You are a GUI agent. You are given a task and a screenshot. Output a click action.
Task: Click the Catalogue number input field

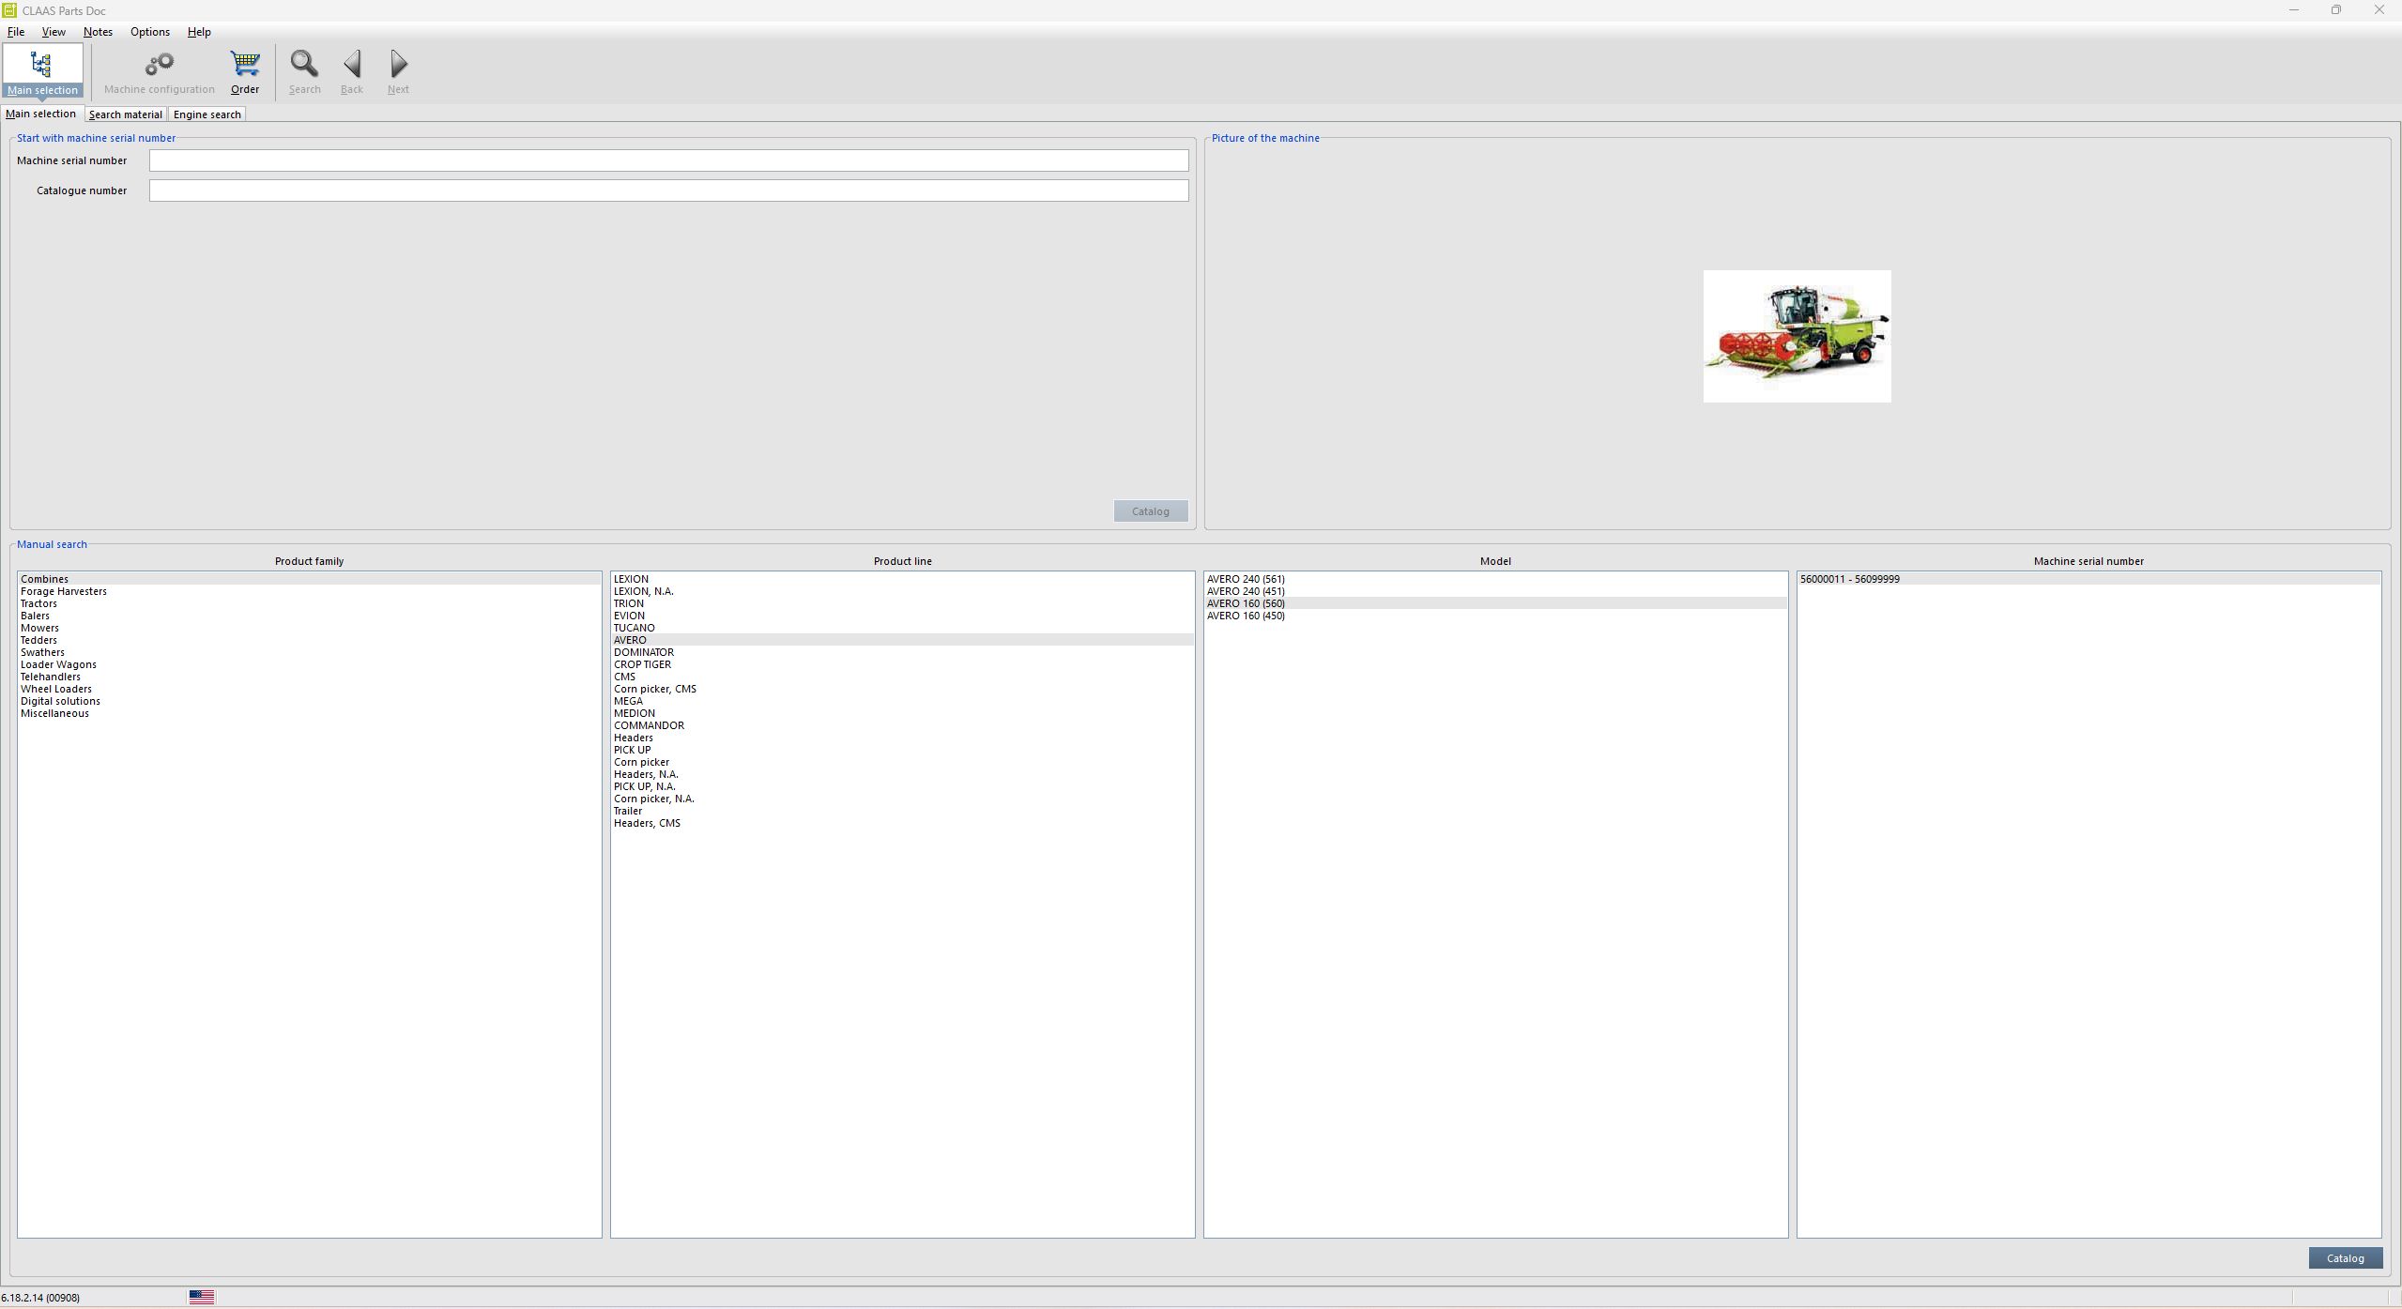point(668,190)
